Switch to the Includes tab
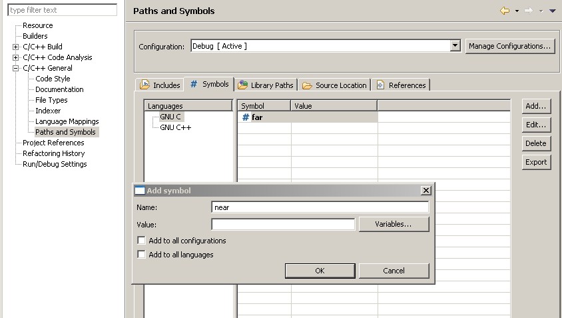The width and height of the screenshot is (562, 318). point(160,85)
